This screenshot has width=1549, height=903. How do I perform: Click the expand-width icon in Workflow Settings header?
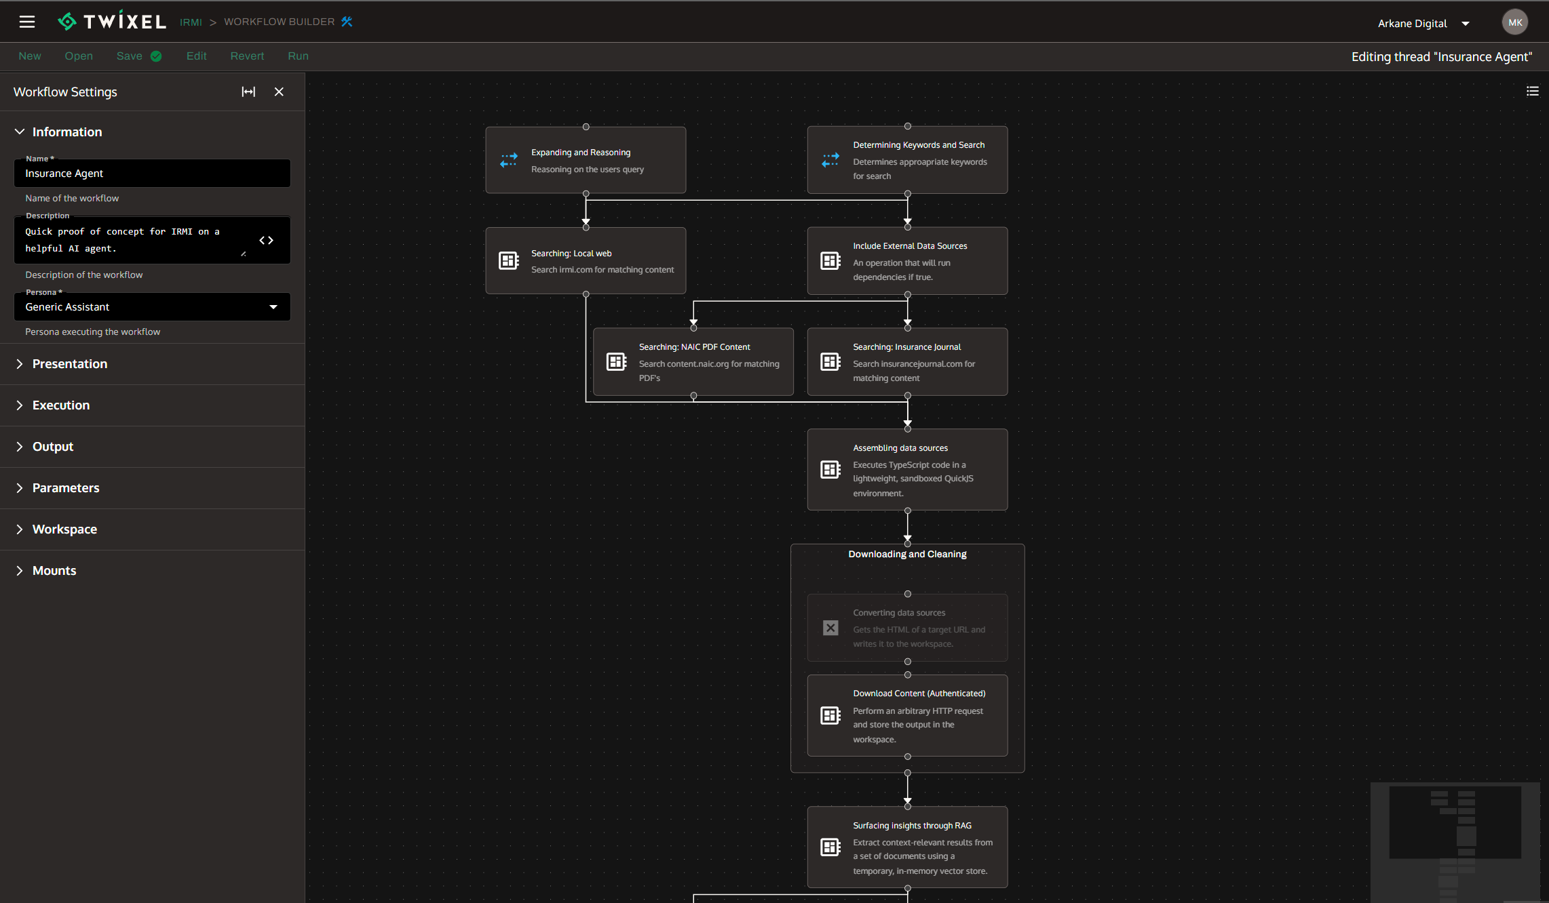[x=248, y=92]
